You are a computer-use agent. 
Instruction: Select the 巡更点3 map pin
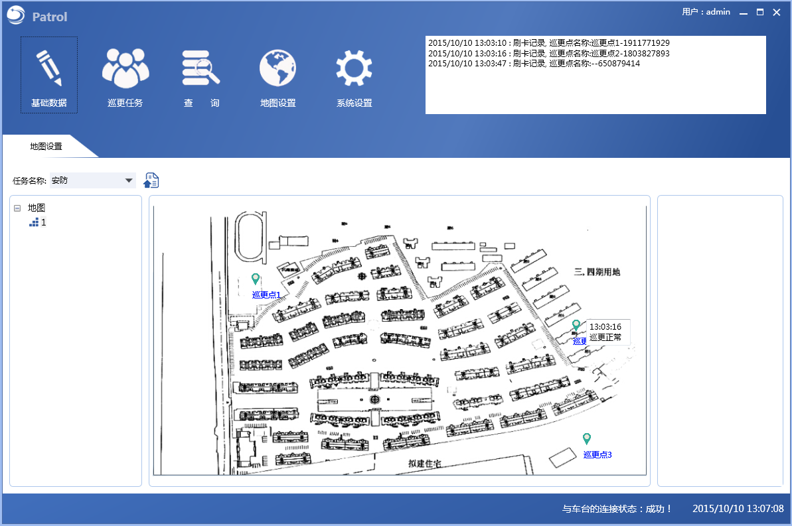587,438
